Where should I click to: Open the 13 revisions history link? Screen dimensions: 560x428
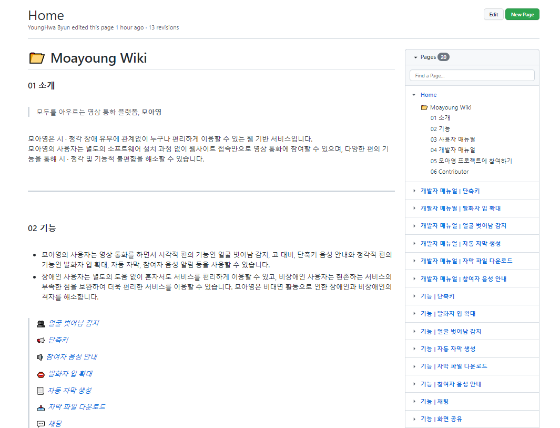coord(164,27)
